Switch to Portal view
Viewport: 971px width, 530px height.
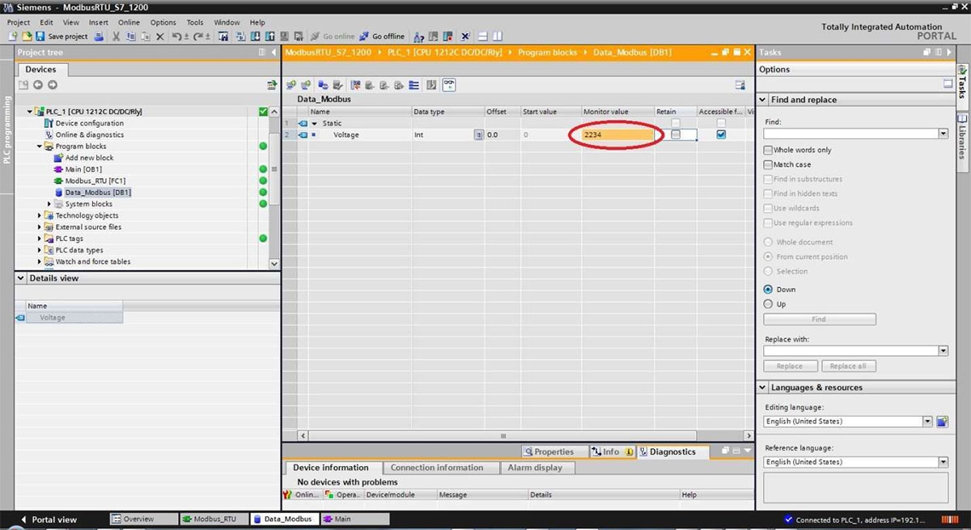[x=49, y=519]
